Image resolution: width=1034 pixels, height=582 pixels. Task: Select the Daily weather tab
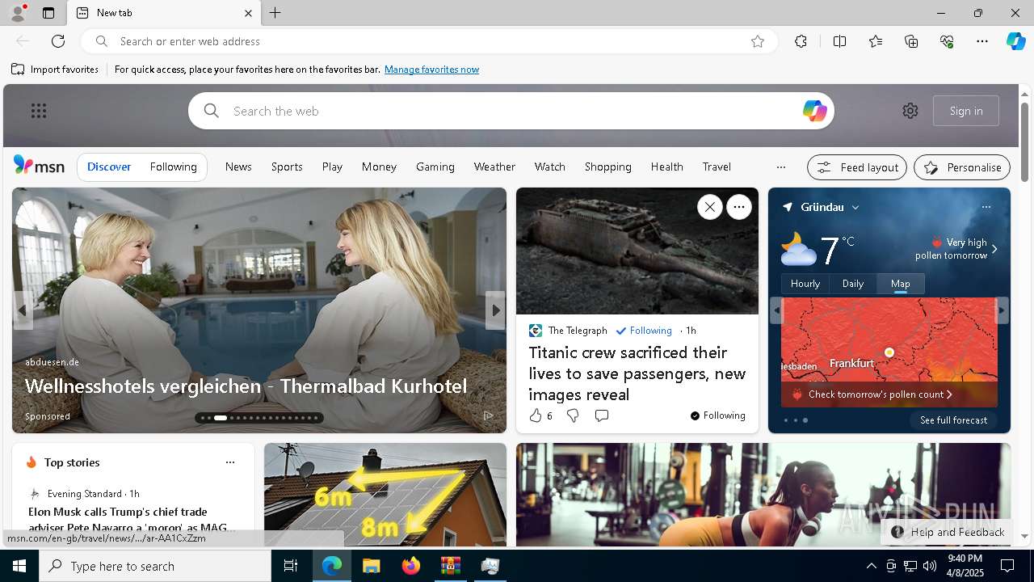click(853, 284)
